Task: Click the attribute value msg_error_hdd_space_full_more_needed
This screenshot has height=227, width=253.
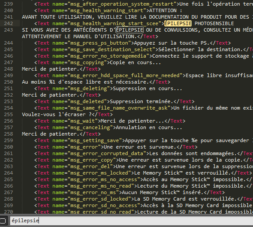Action: [x=125, y=75]
